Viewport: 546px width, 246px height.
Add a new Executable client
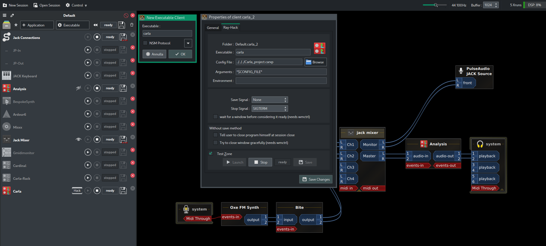tap(73, 25)
